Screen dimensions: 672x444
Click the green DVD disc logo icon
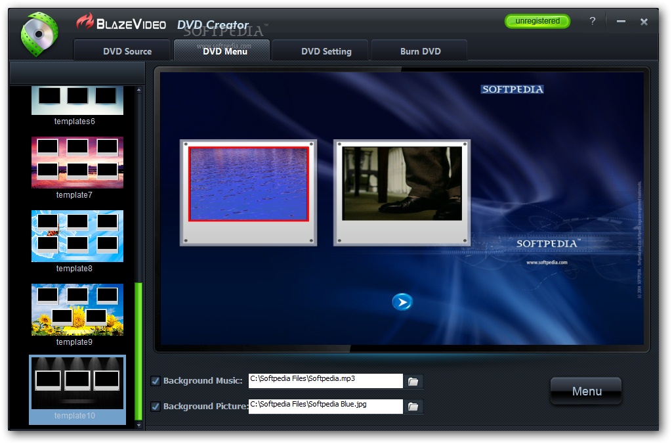coord(39,34)
